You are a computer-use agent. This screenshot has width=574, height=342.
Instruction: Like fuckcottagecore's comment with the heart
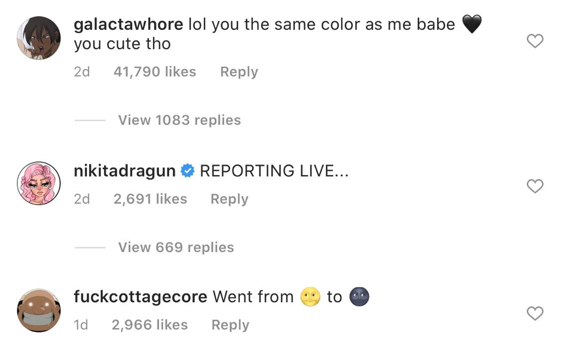pos(535,313)
